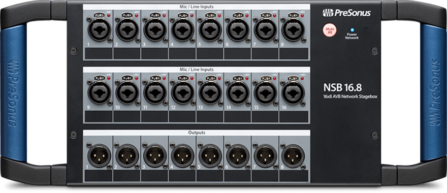Choose the input 9 combo jack
Screen dimensions: 447x193
click(99, 92)
